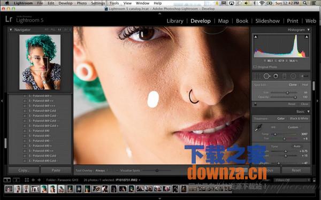
Task: Pick the White Balance eyedropper
Action: [x=258, y=128]
